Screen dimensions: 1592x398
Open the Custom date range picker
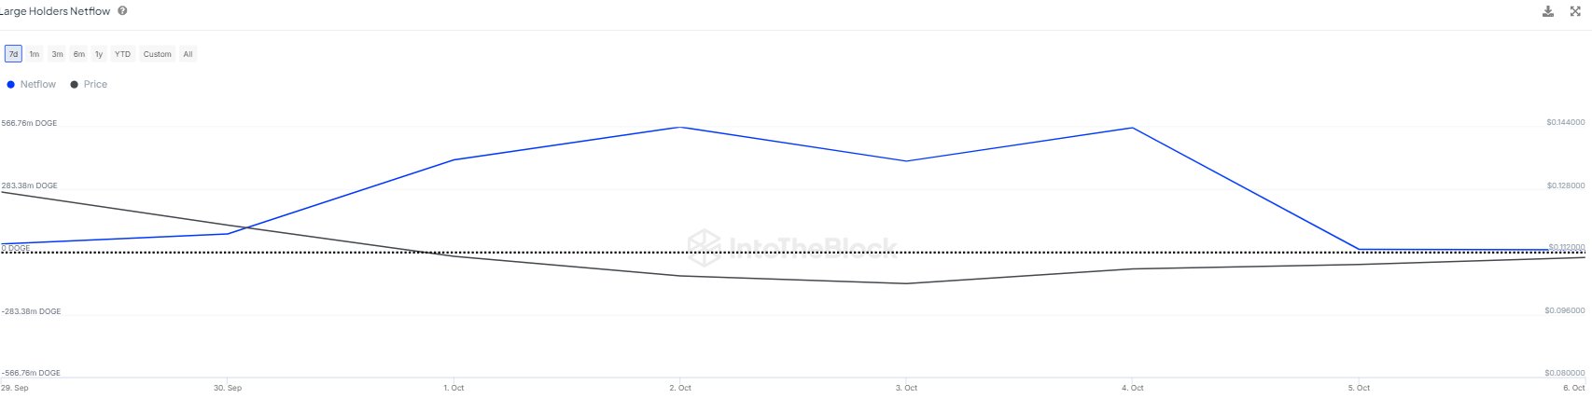(x=157, y=54)
